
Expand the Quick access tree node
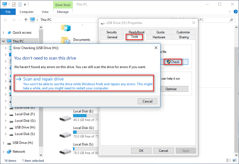[x=4, y=33]
